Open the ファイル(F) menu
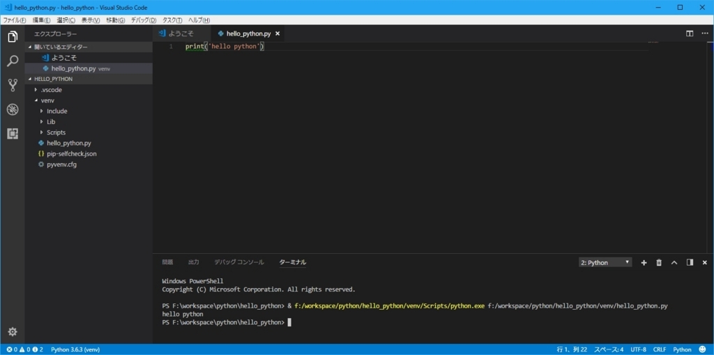 15,20
